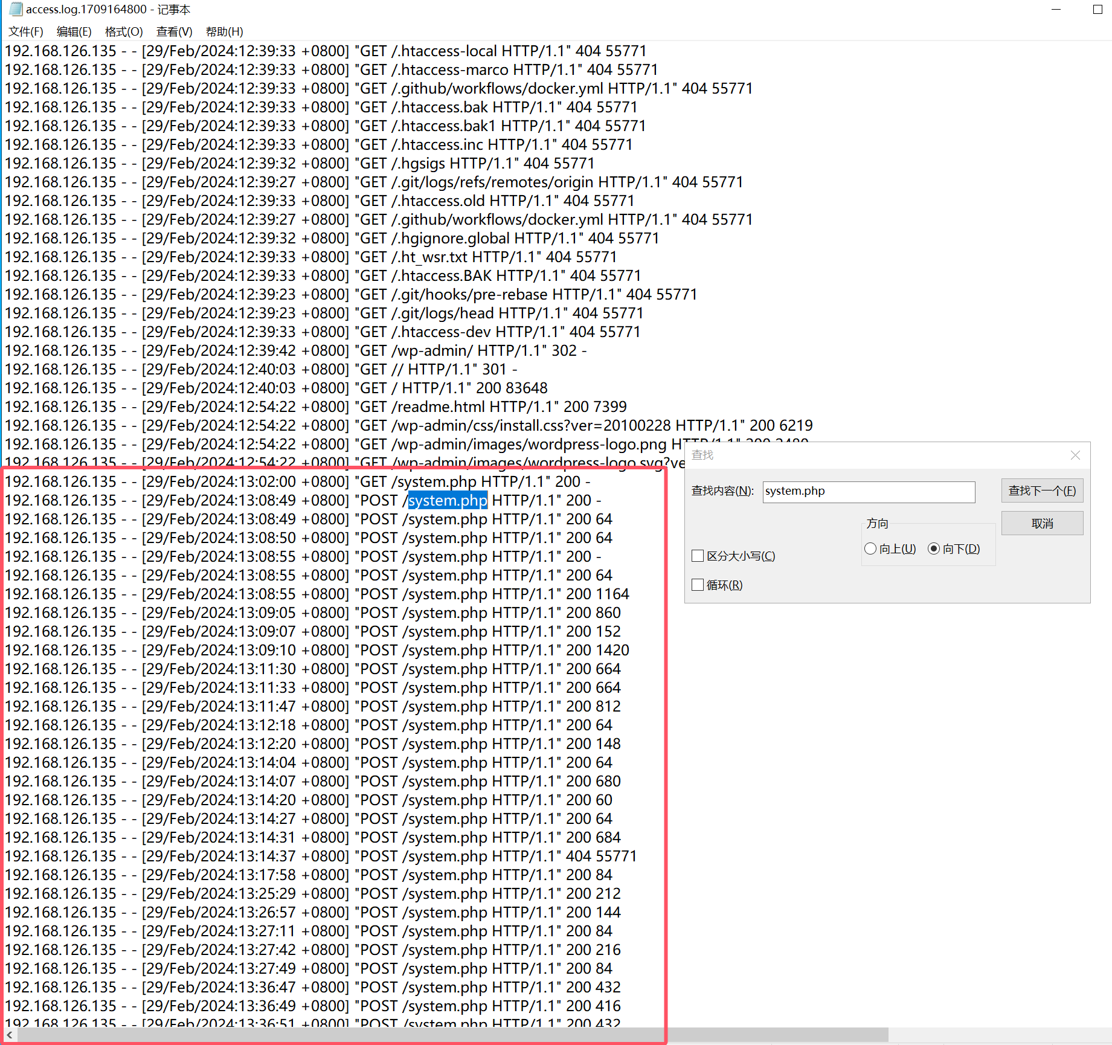
Task: Click the 取消 button in Find dialog
Action: tap(1042, 523)
